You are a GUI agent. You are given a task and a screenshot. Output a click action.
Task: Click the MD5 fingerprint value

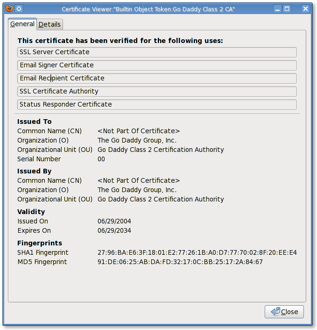[180, 262]
